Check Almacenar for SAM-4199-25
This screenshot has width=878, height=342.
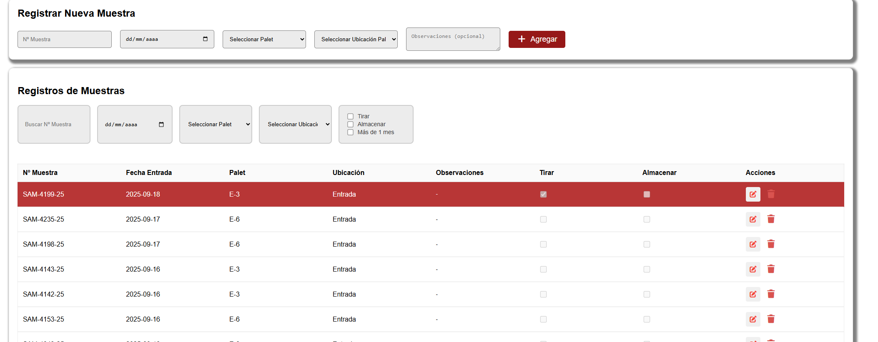click(x=647, y=195)
